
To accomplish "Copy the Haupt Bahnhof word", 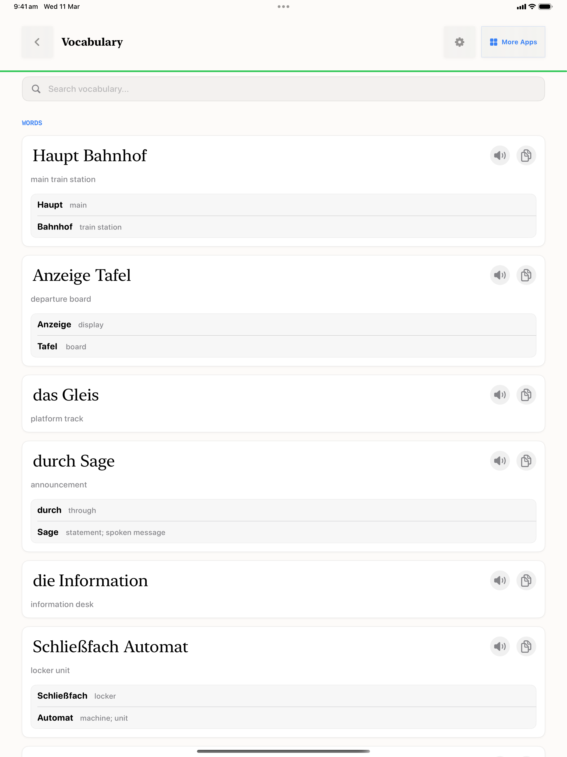I will (x=526, y=156).
